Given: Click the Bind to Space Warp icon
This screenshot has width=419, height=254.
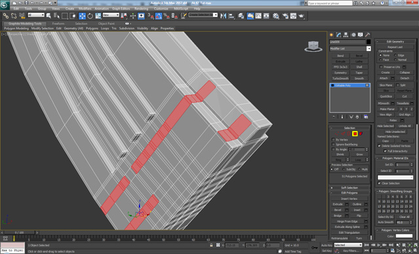Looking at the screenshot, I should [x=22, y=16].
